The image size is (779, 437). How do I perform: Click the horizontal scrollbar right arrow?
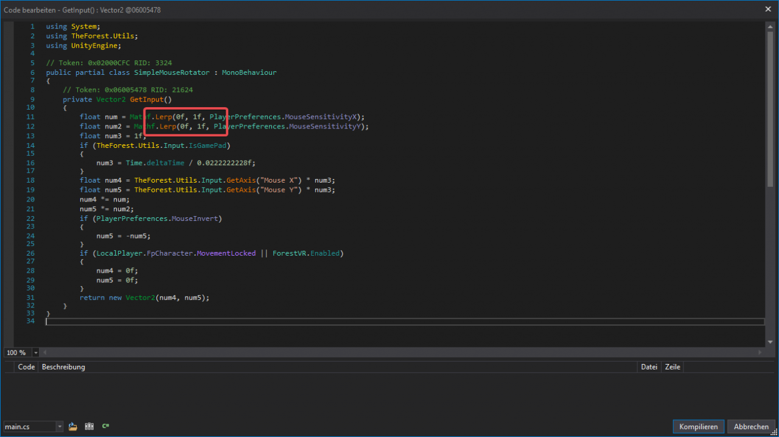point(761,352)
